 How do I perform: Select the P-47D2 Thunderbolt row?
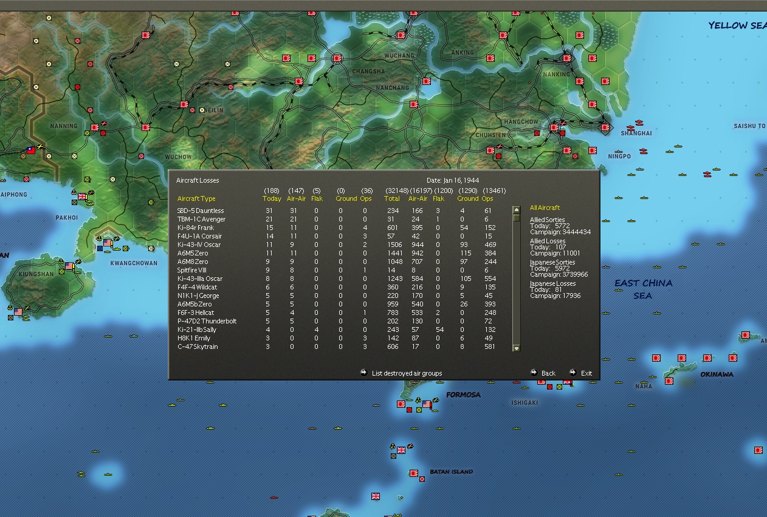tap(337, 321)
